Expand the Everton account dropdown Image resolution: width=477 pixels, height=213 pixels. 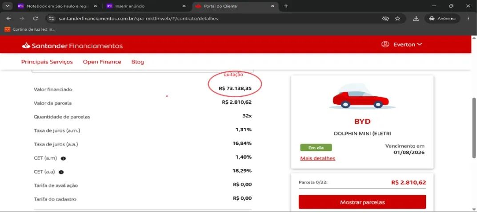[408, 44]
